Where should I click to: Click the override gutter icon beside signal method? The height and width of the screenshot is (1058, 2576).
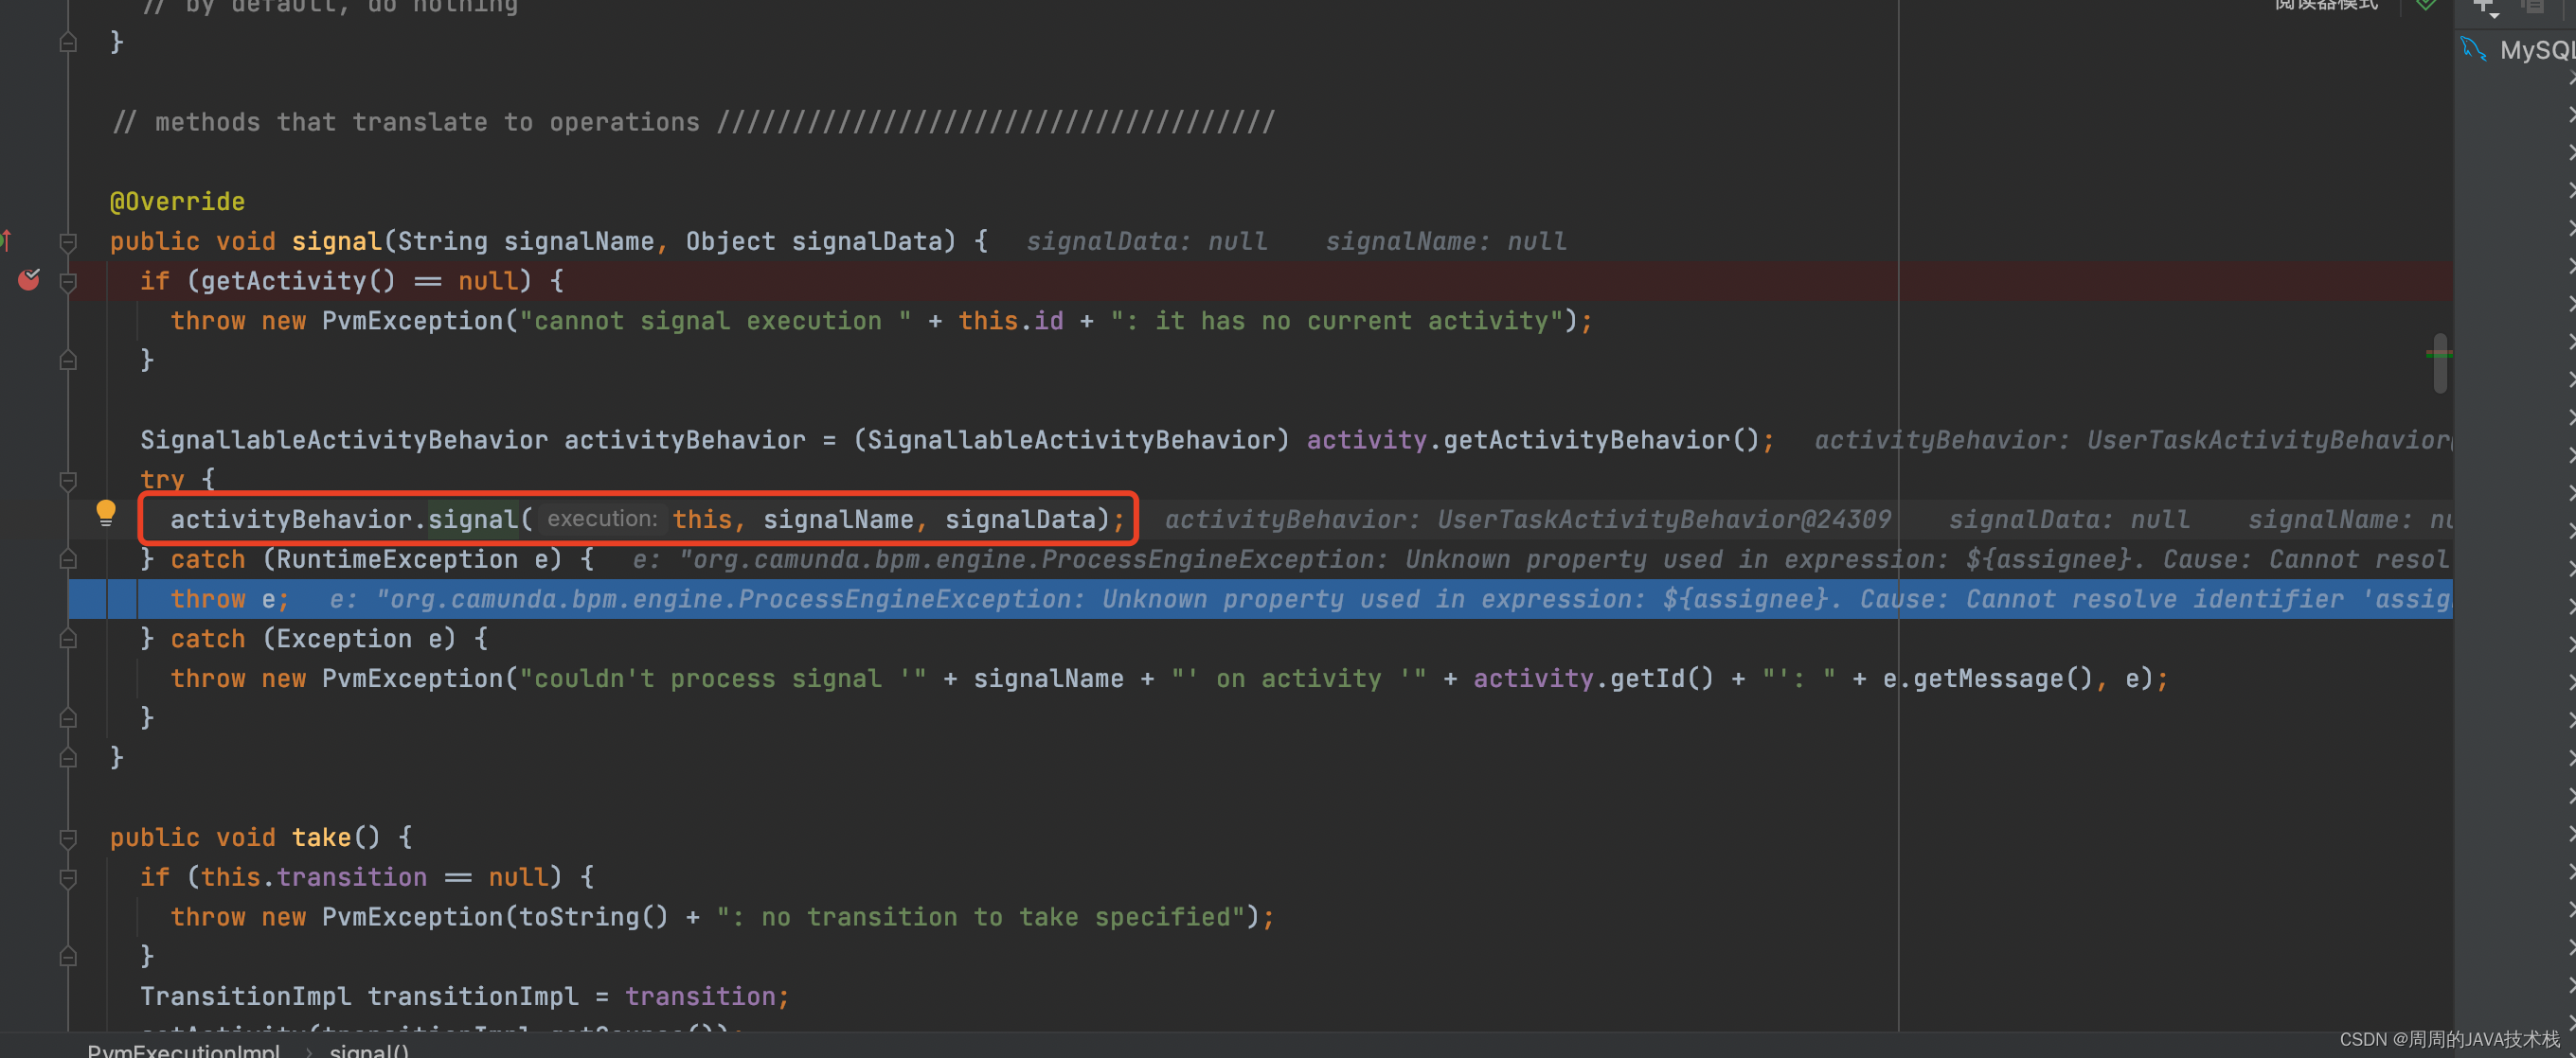6,239
